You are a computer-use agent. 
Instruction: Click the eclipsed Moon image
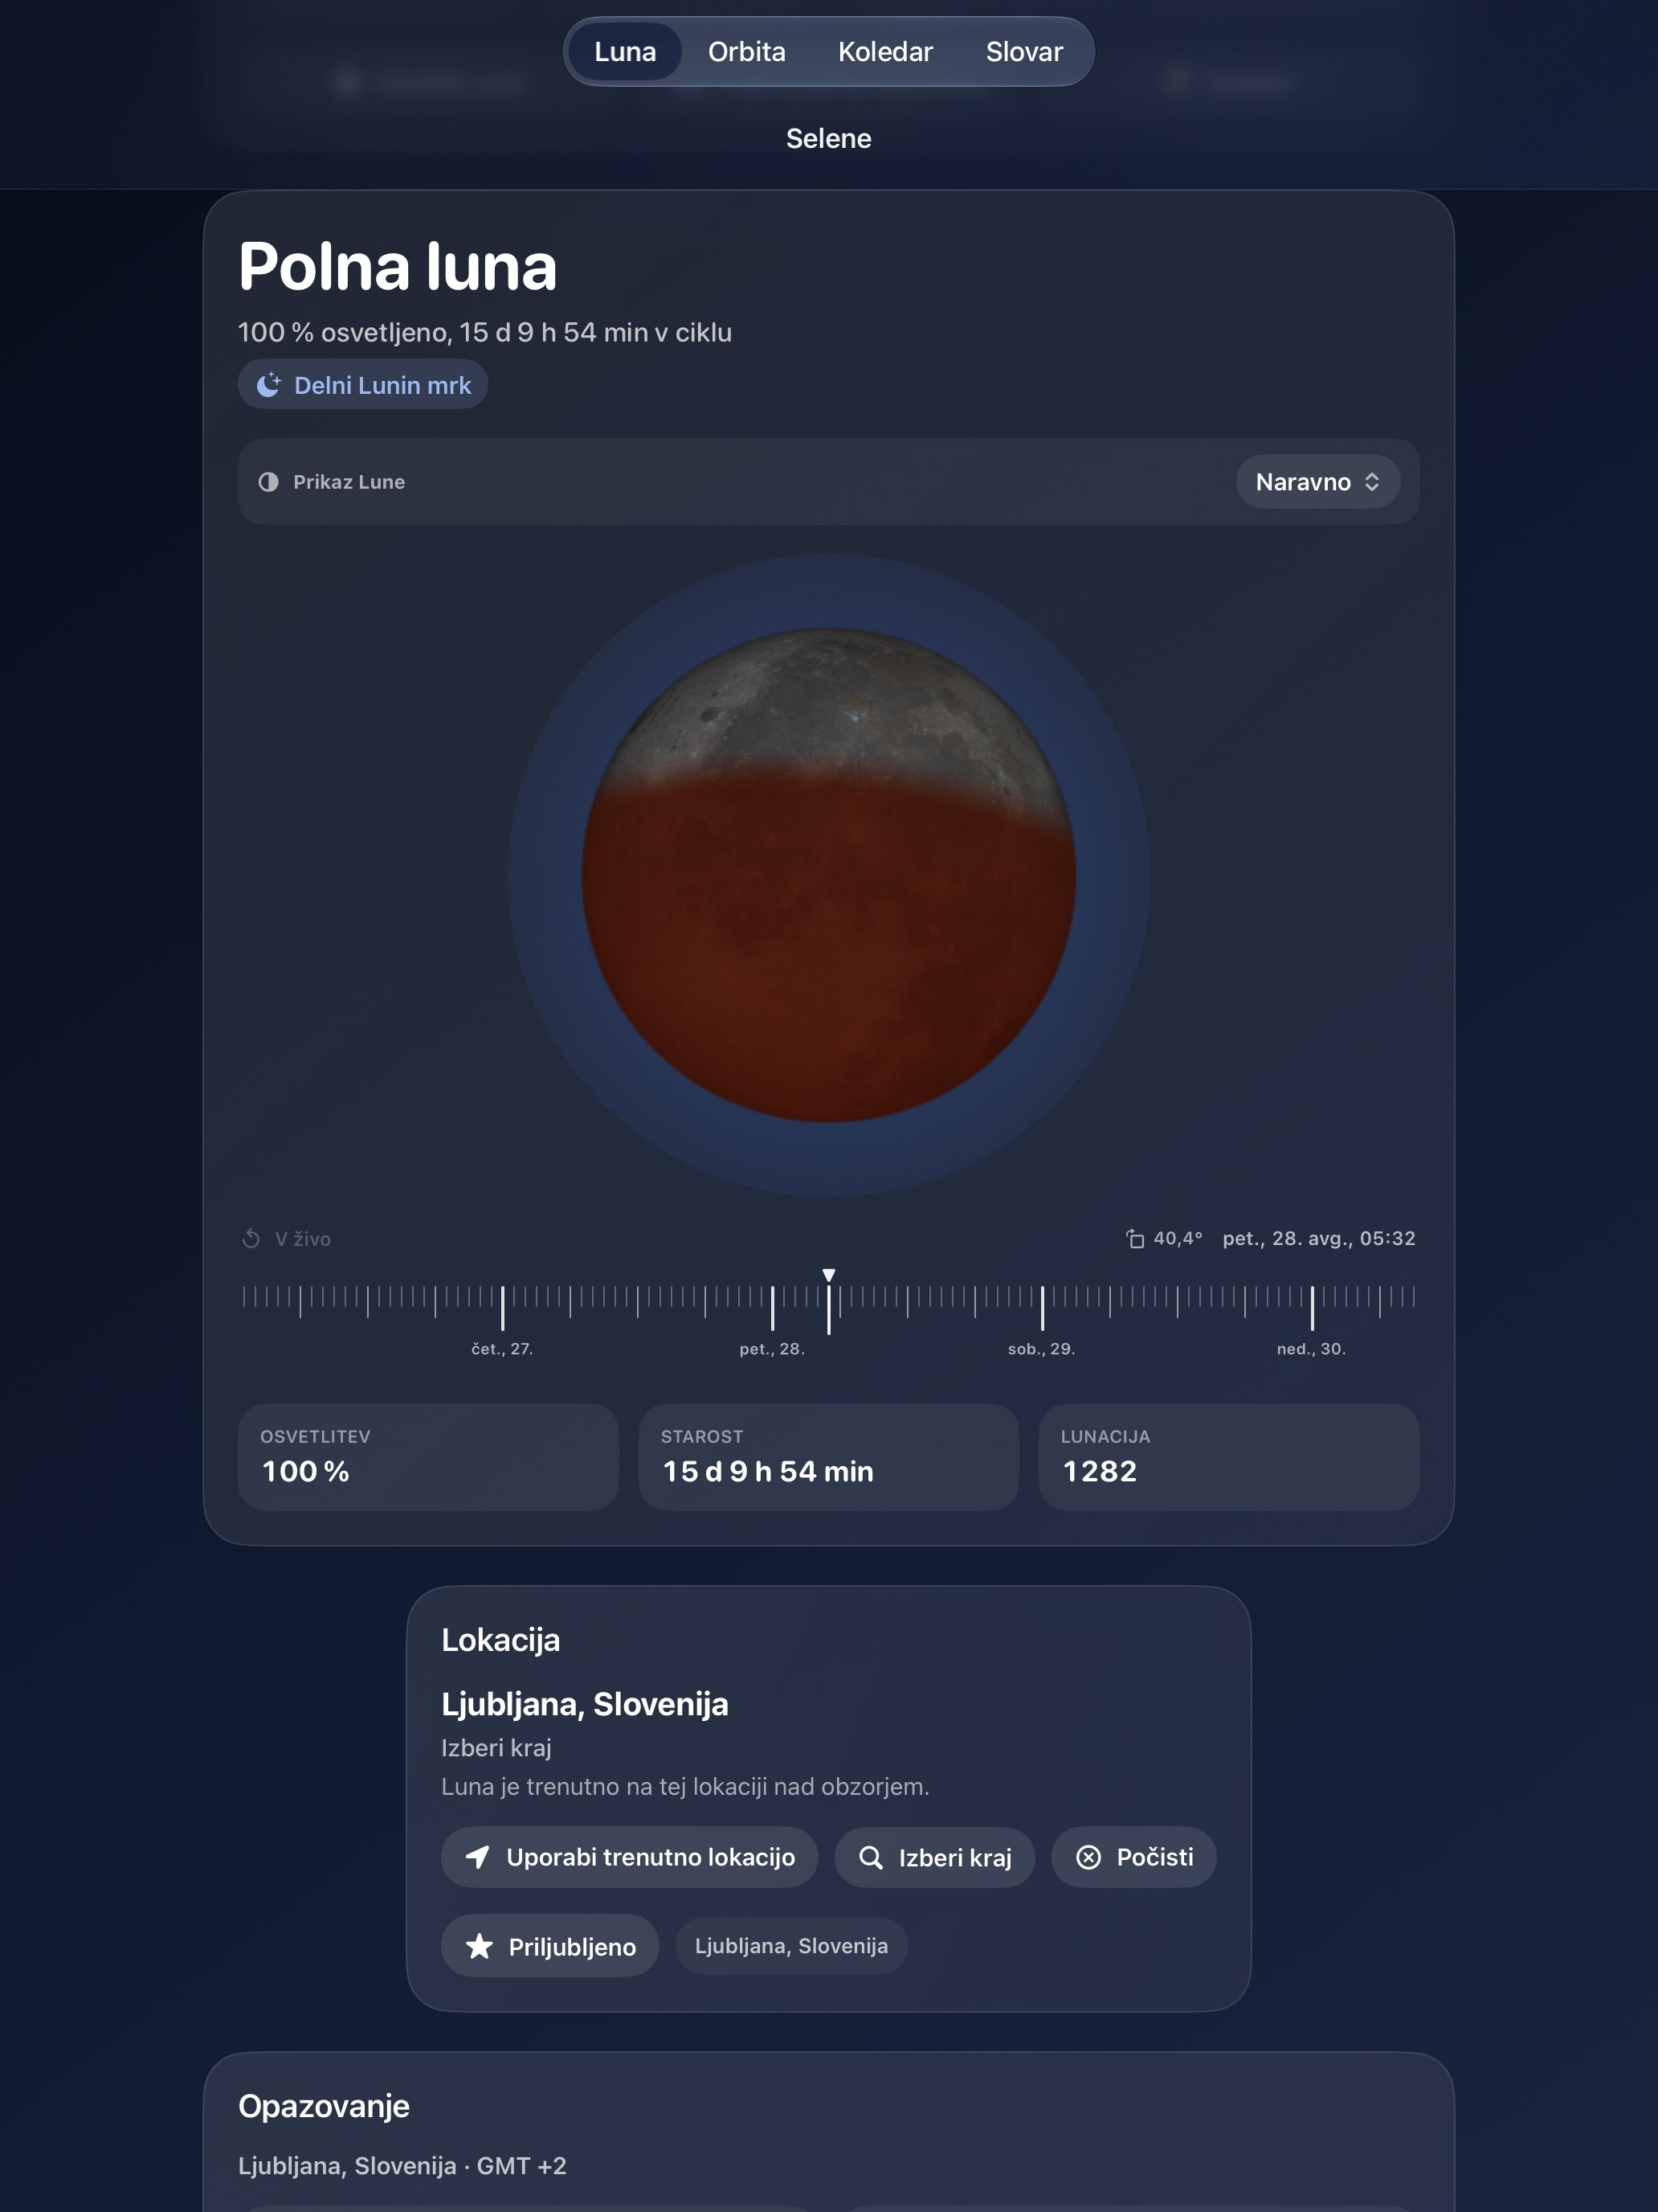click(x=828, y=875)
